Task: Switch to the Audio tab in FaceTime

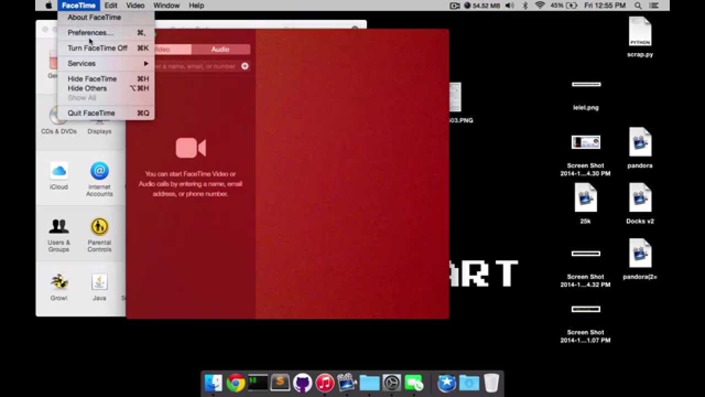Action: 220,49
